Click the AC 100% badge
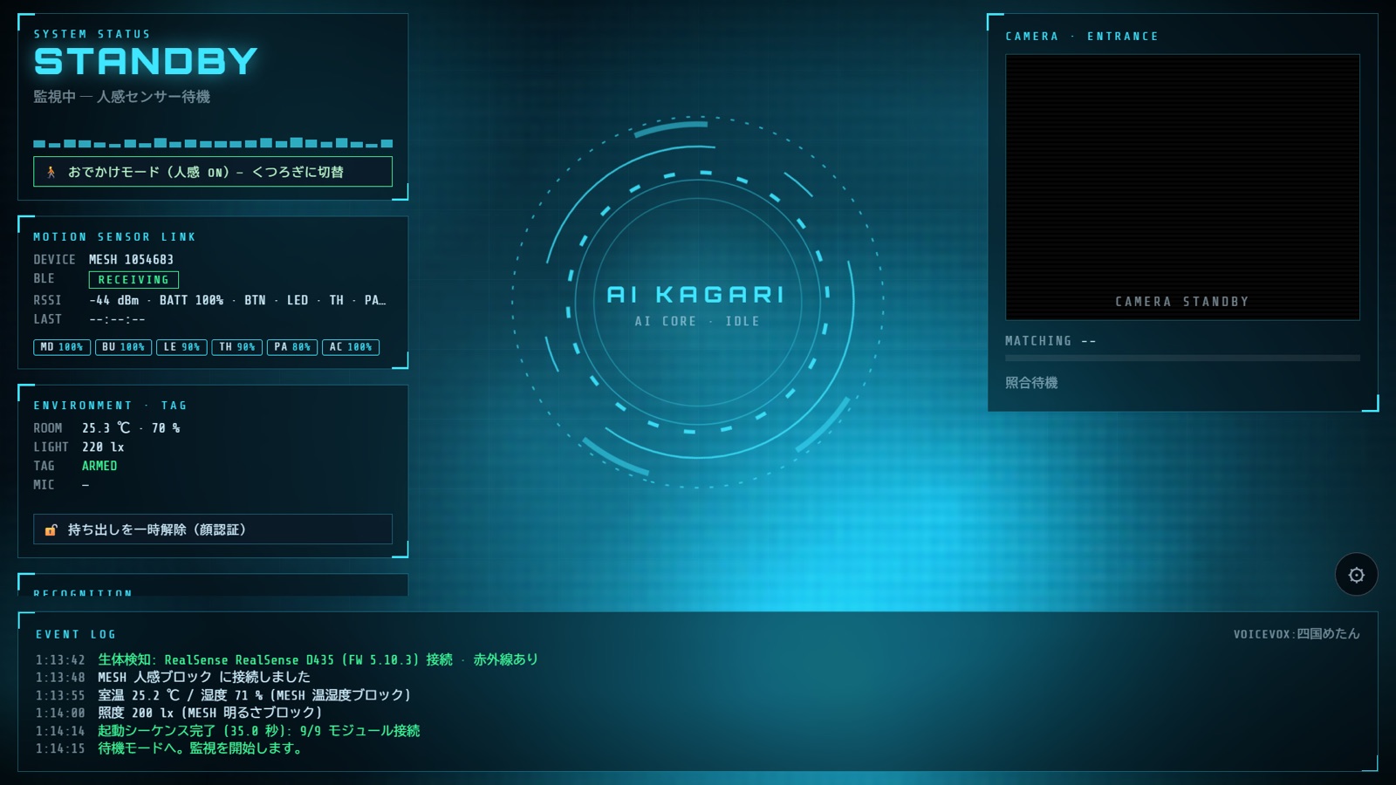The image size is (1396, 785). click(351, 347)
